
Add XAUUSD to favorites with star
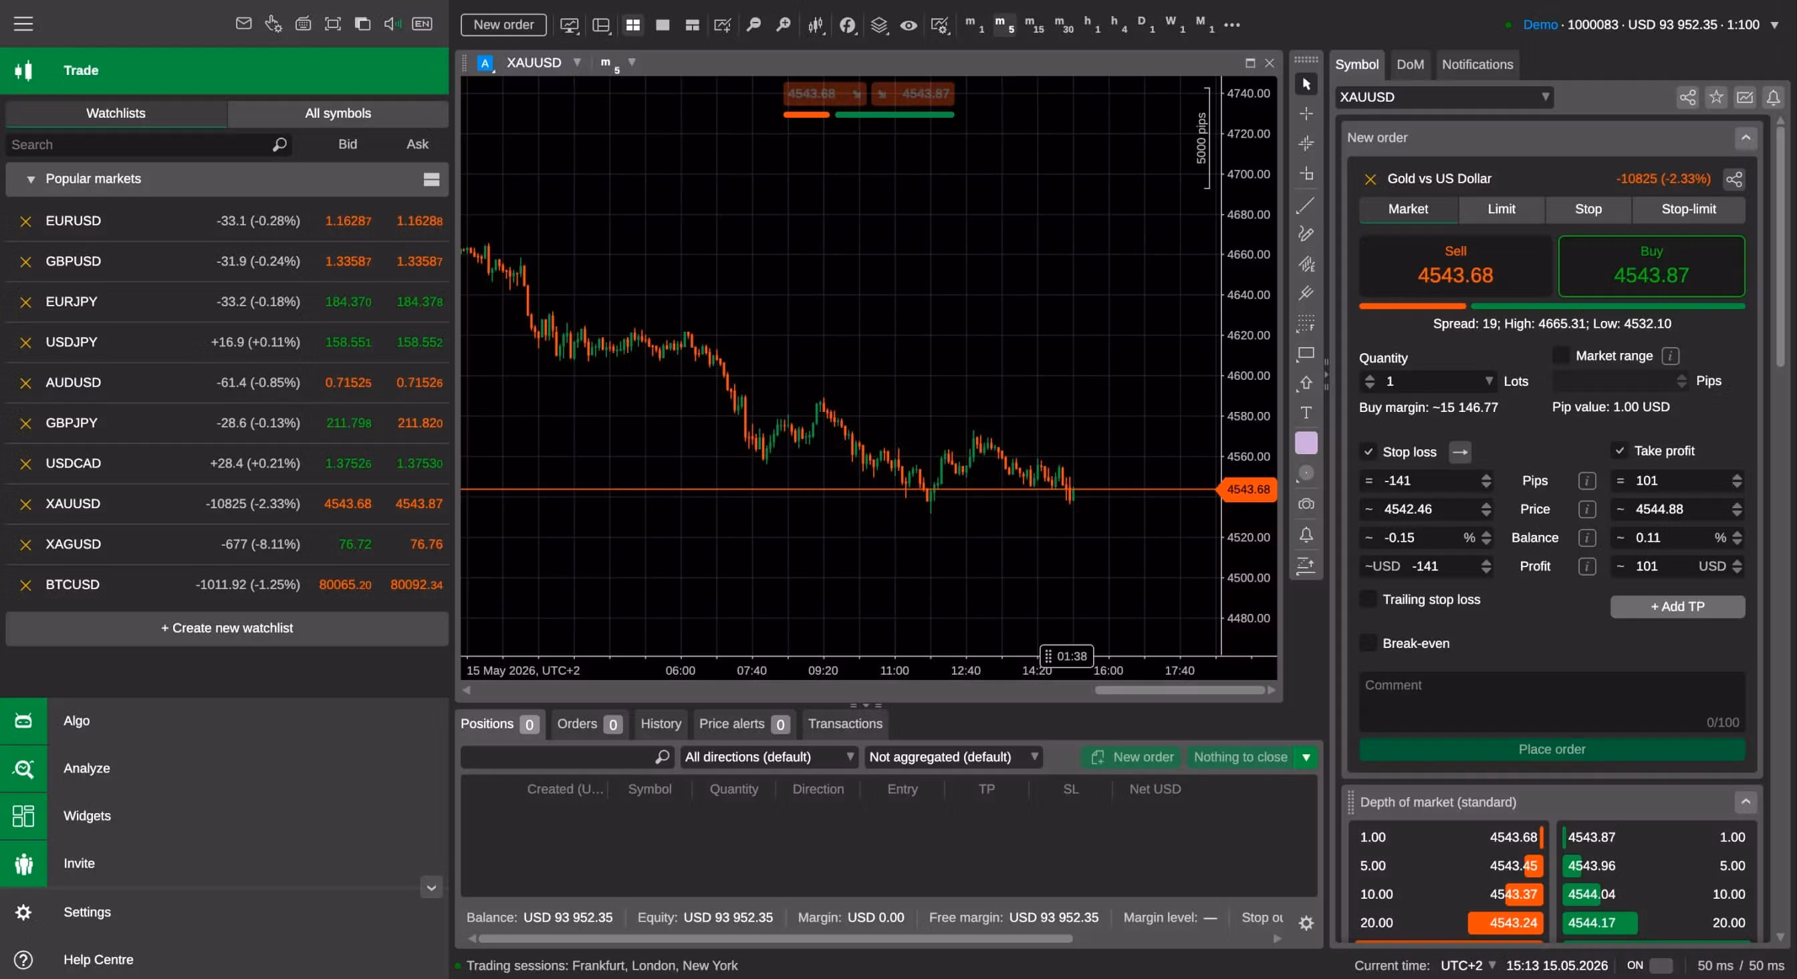coord(1716,97)
